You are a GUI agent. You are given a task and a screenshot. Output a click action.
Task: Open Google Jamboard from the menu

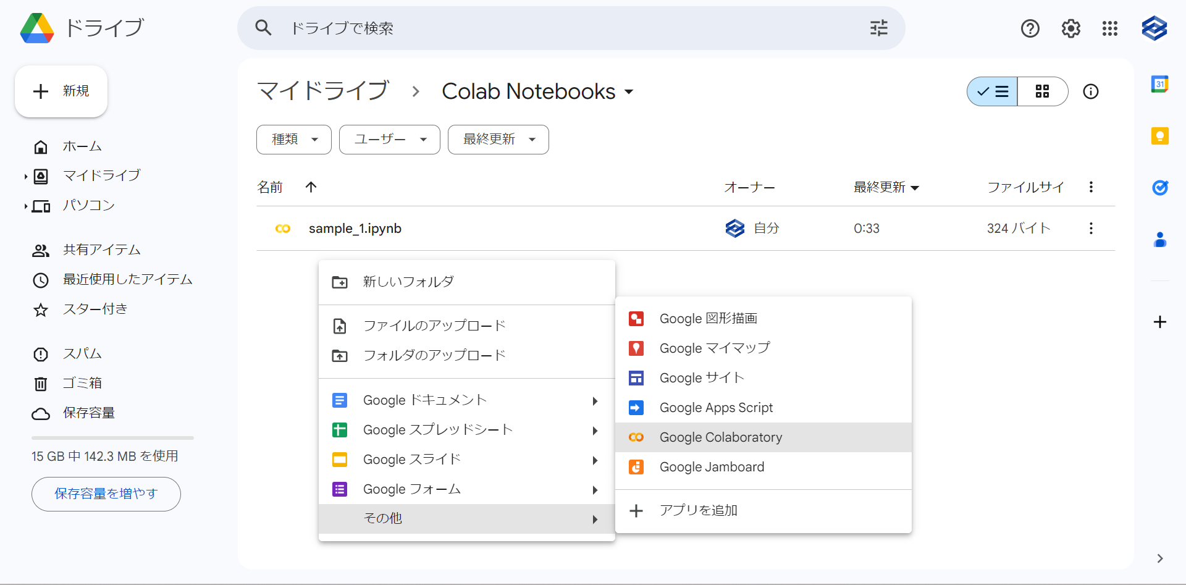711,467
